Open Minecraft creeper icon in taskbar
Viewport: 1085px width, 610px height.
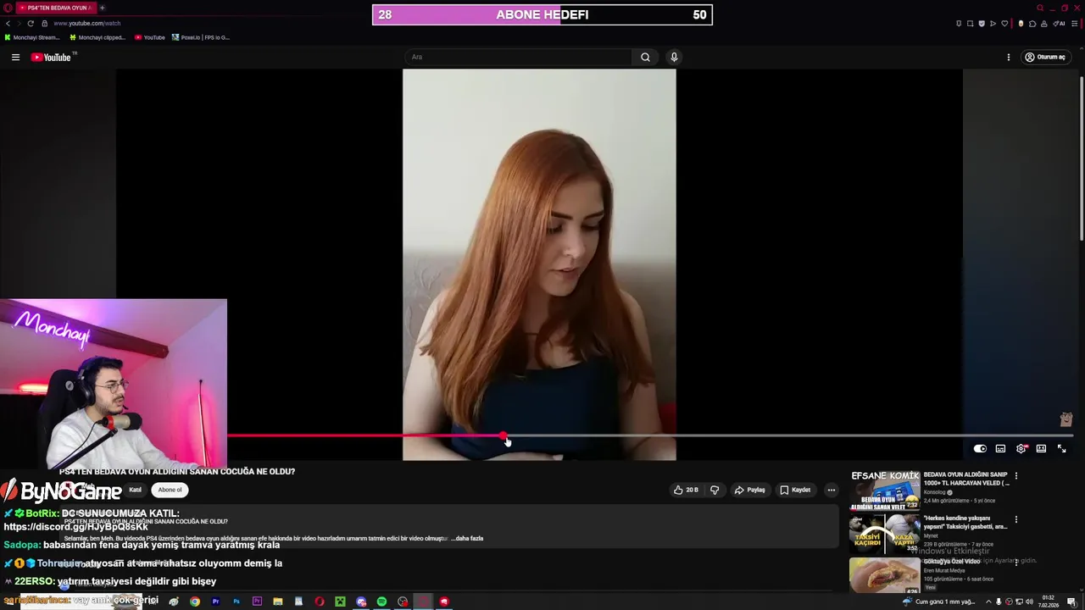[340, 602]
